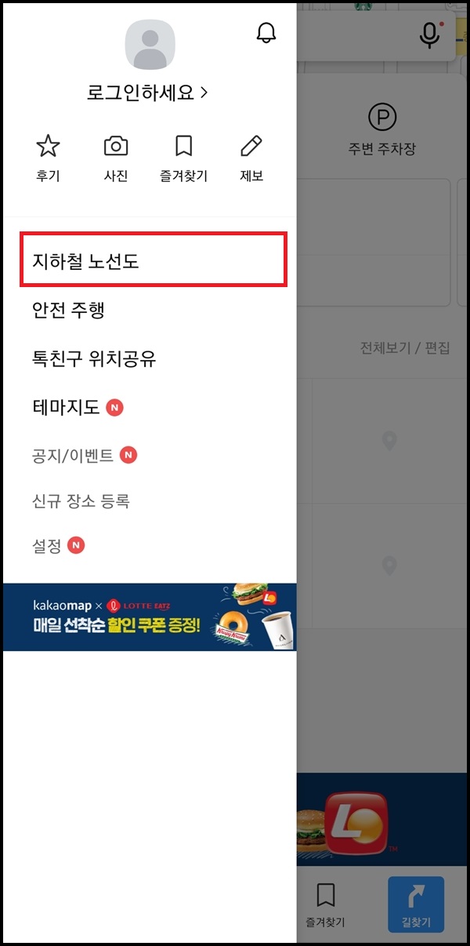The image size is (470, 946).
Task: Select 안전 주행 menu item
Action: pos(69,311)
